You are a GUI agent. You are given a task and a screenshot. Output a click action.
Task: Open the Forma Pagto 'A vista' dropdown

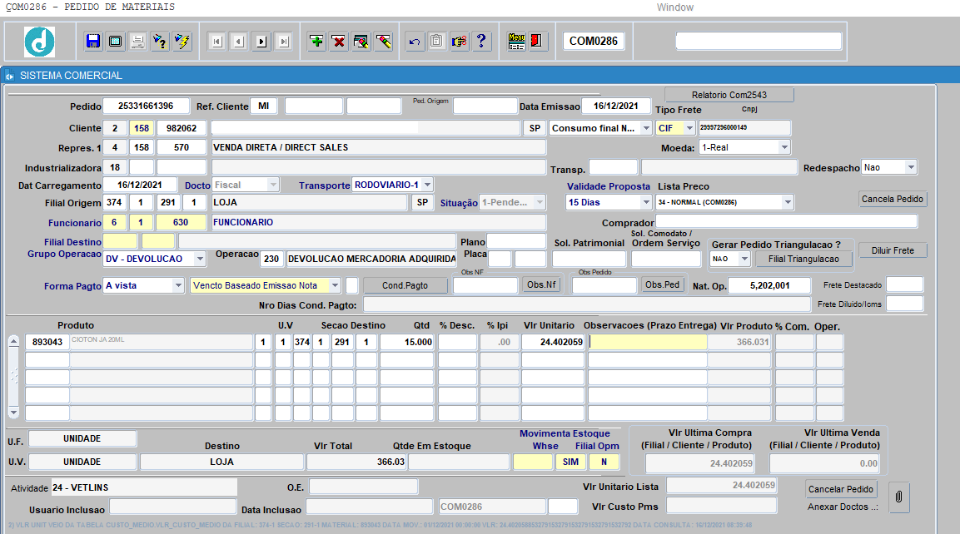(177, 285)
